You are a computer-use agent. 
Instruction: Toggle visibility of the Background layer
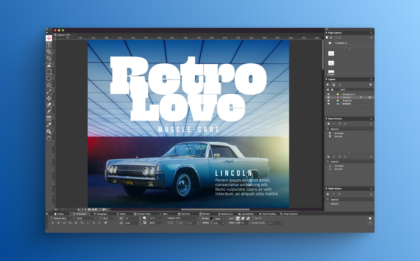pos(328,94)
